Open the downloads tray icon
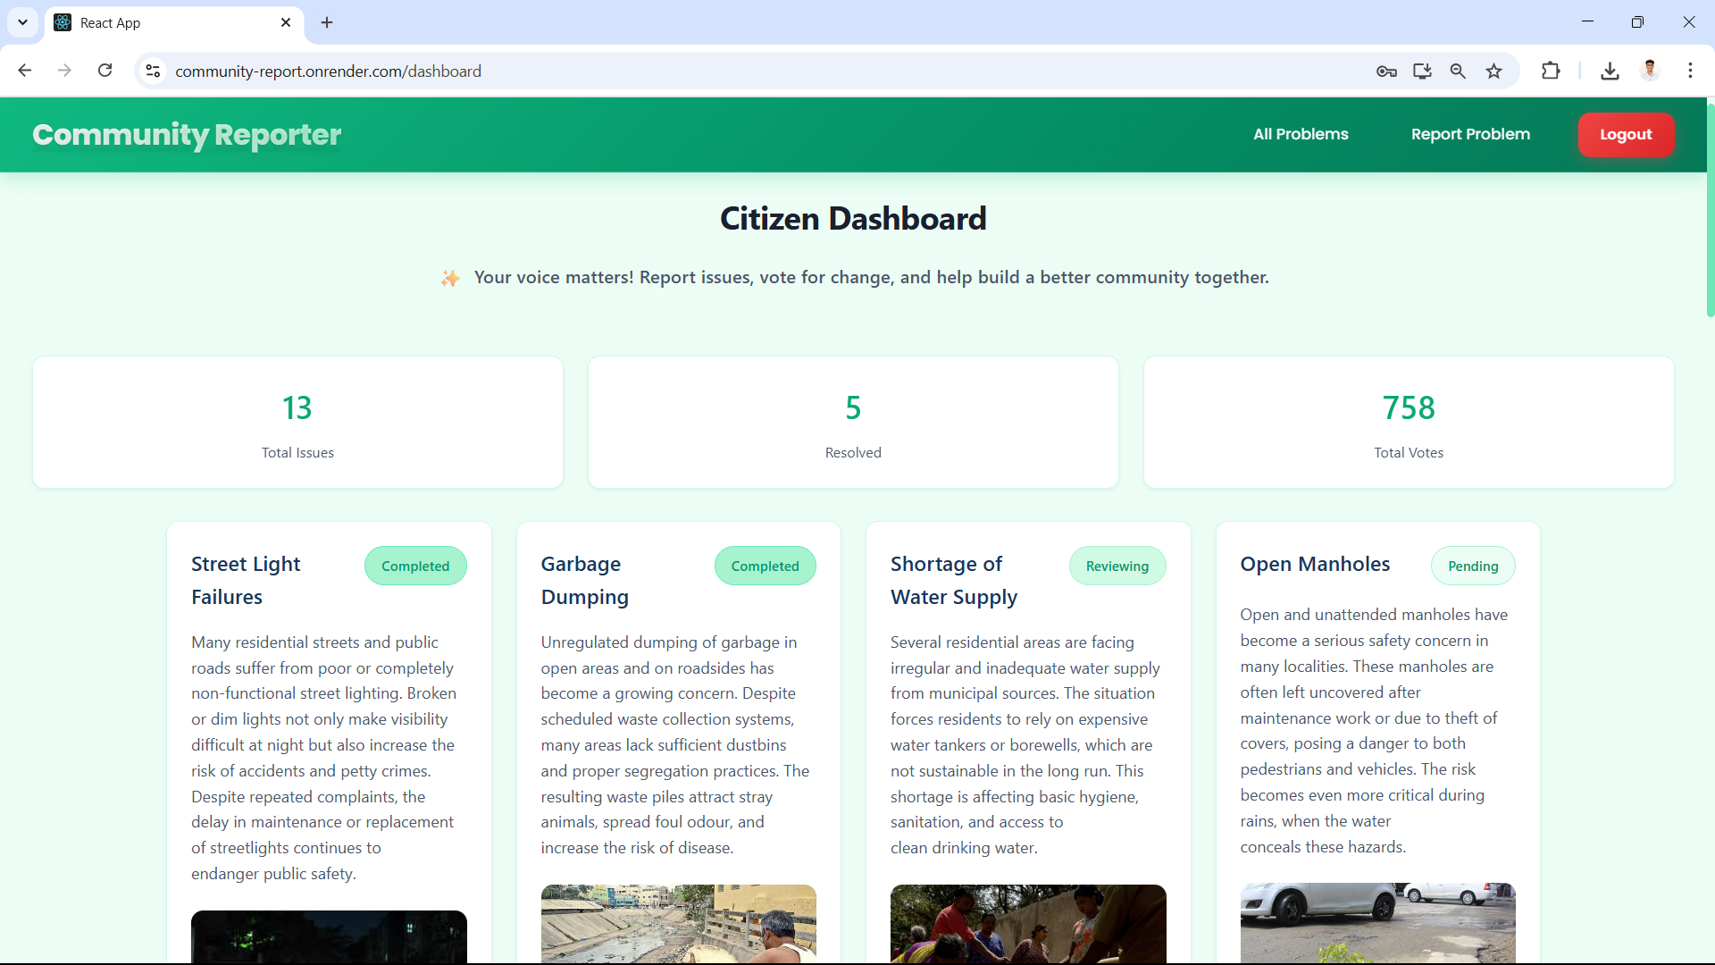The image size is (1715, 965). 1610,71
